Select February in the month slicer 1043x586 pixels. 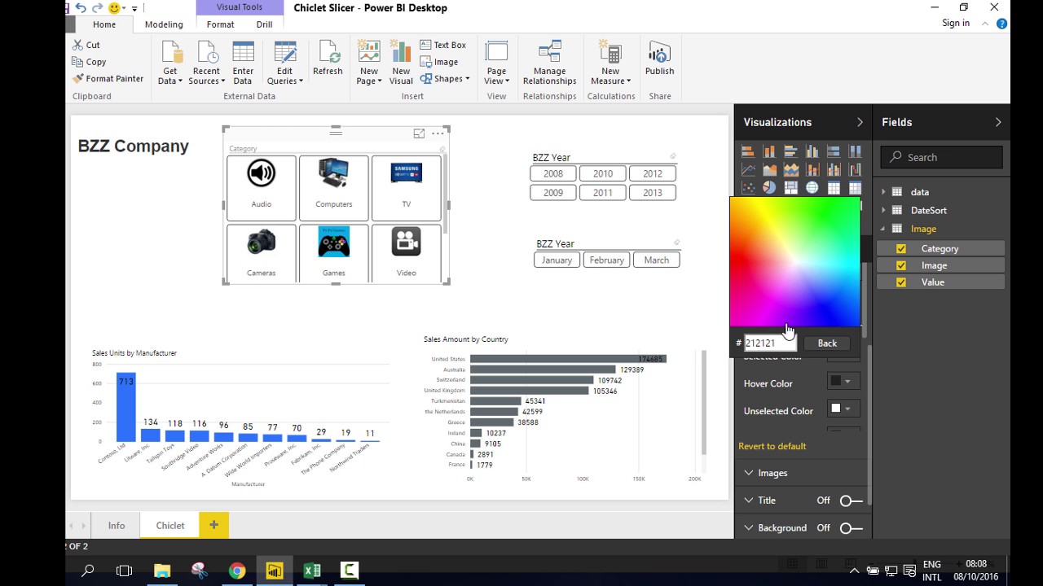click(607, 260)
